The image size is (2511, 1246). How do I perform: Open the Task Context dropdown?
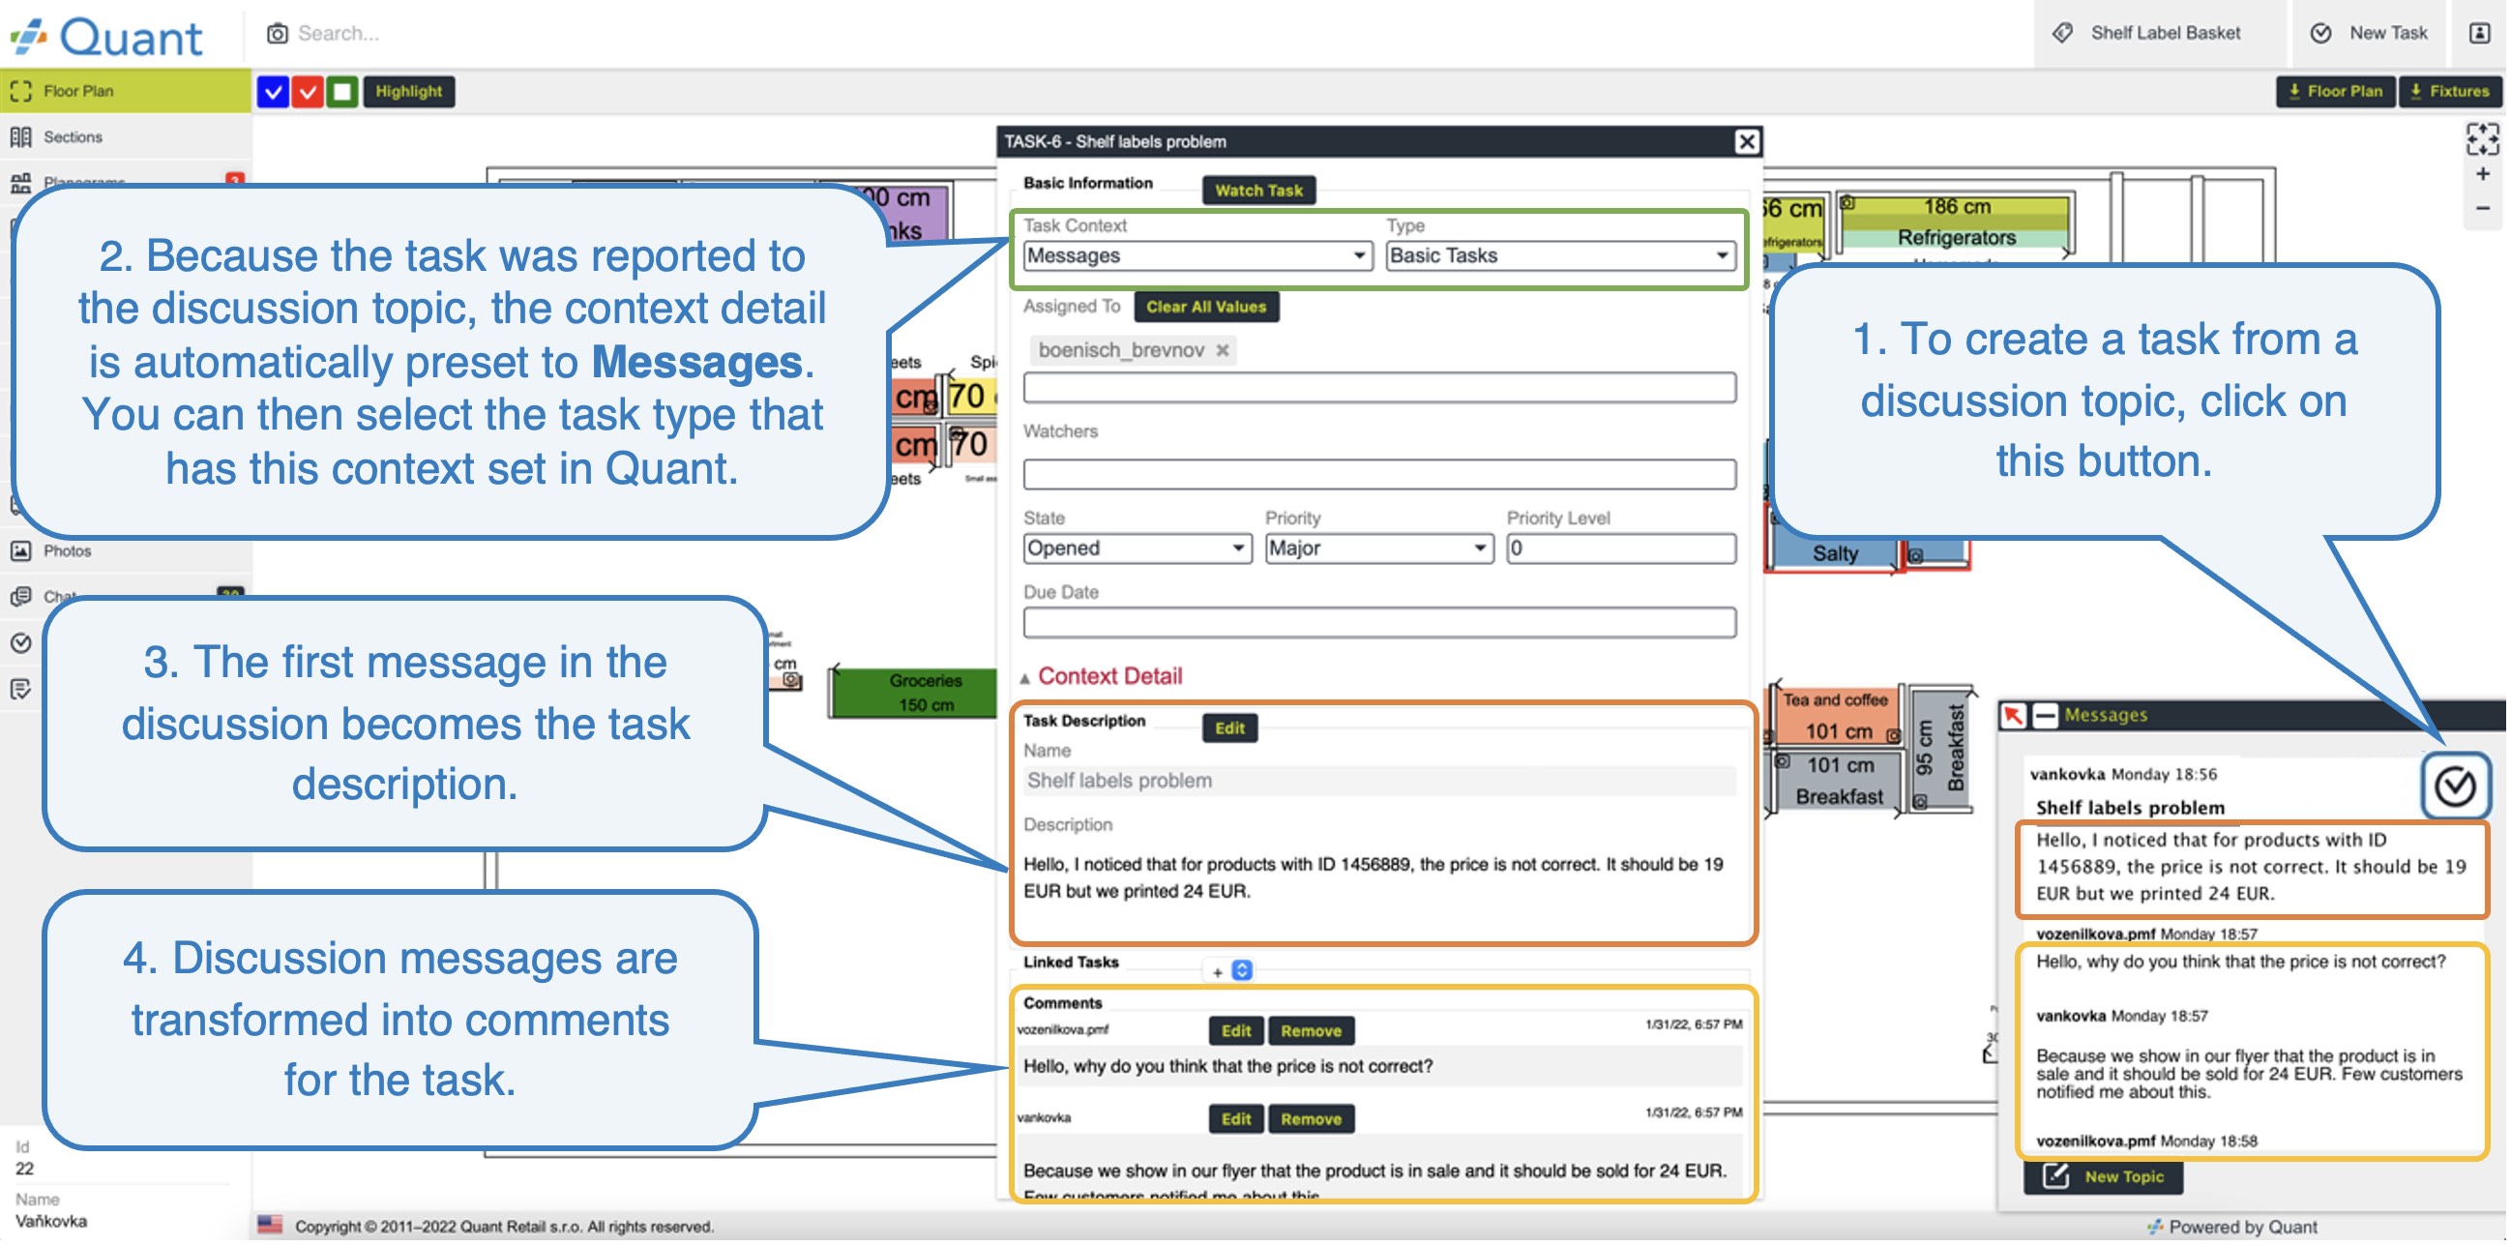click(x=1200, y=255)
